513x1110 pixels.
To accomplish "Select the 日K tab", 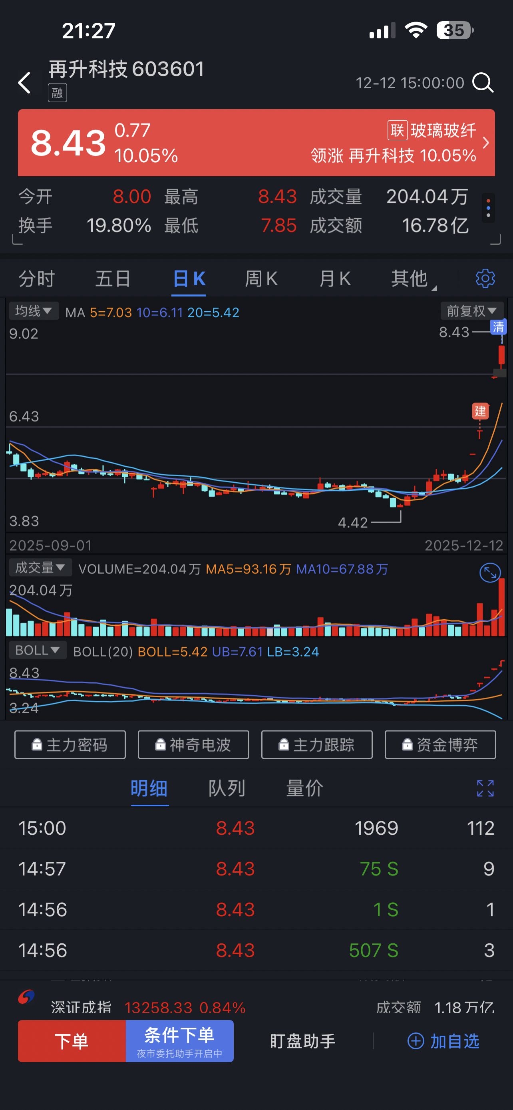I will [189, 278].
